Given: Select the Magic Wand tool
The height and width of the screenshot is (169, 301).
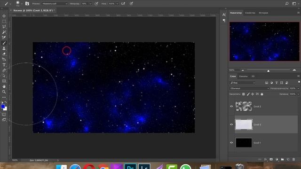Looking at the screenshot, I should click(4, 32).
